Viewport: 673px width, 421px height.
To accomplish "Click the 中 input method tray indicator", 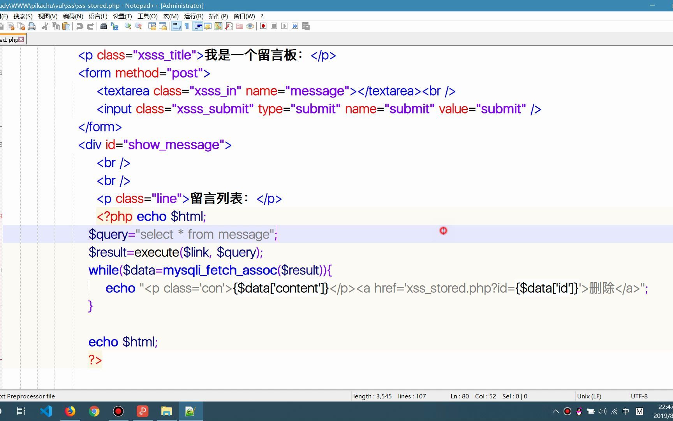I will coord(626,411).
